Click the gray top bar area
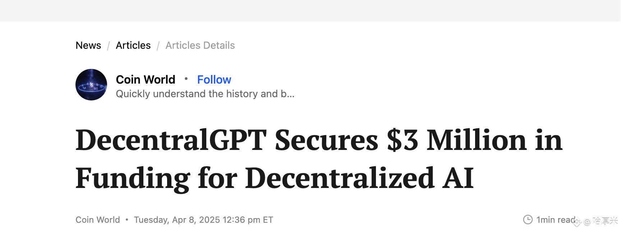This screenshot has height=231, width=621. (310, 10)
